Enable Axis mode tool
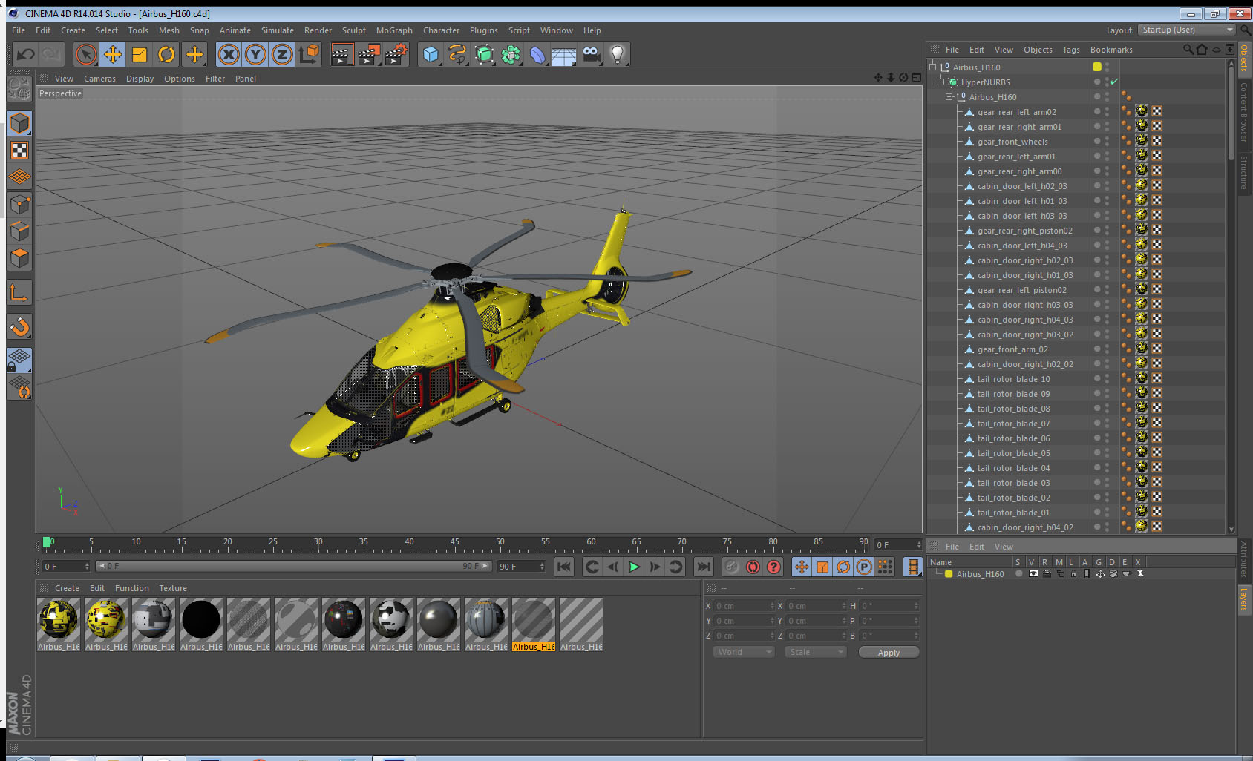This screenshot has height=761, width=1253. tap(19, 293)
